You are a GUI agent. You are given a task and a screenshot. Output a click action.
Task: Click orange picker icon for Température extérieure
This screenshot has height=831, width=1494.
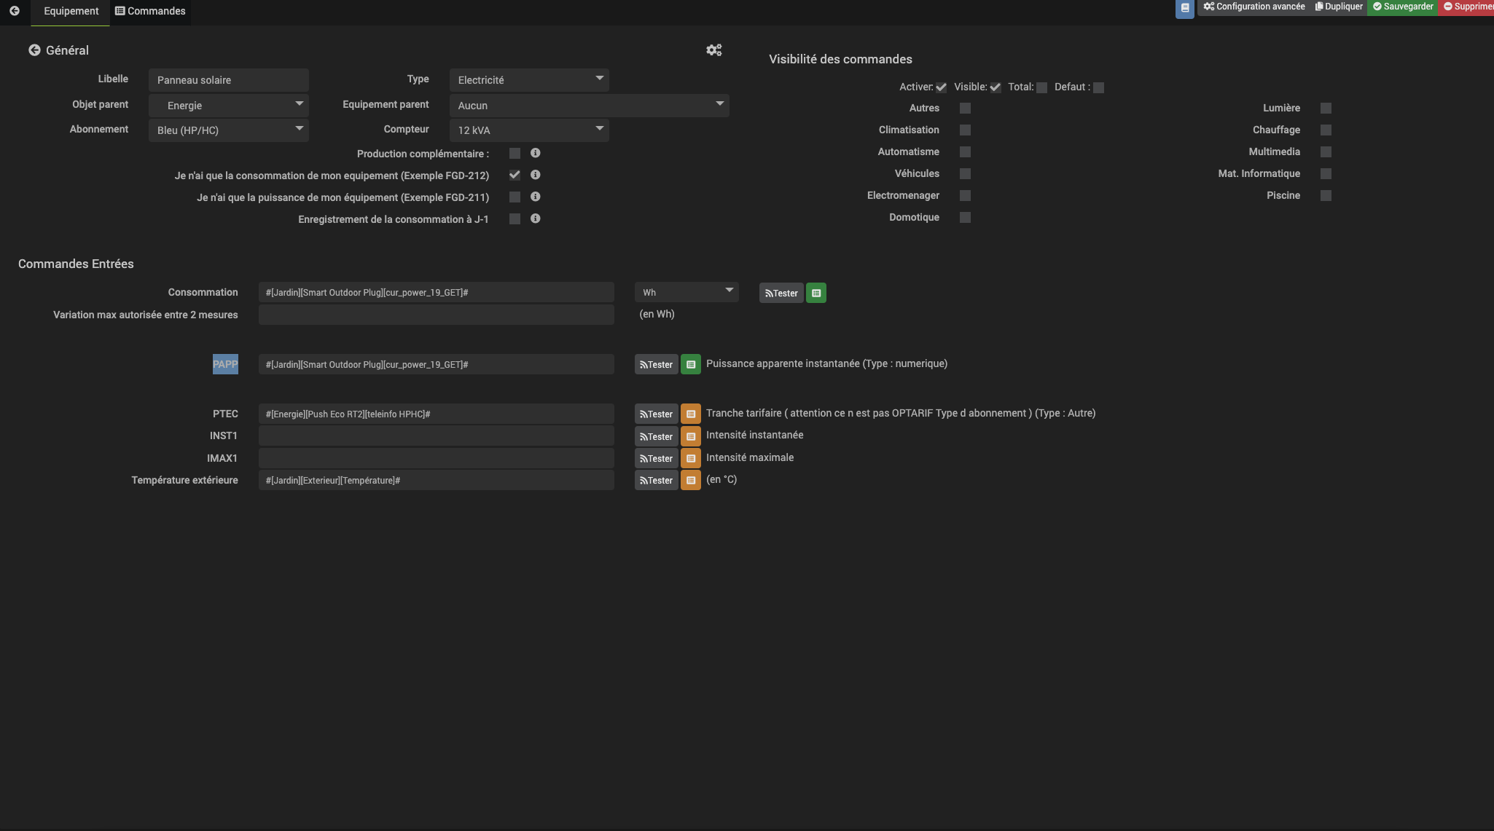690,480
